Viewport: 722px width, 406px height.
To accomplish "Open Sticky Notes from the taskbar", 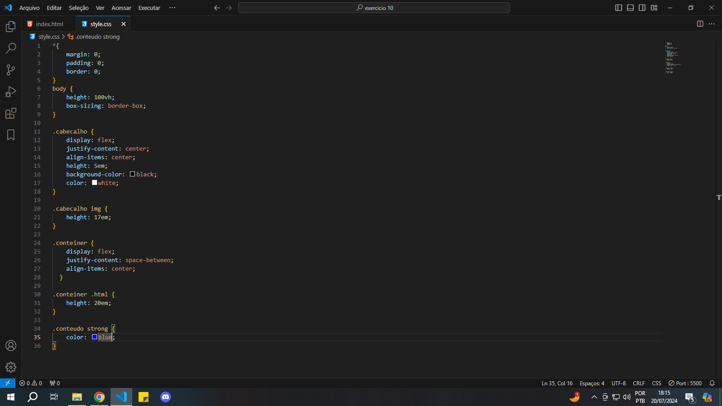I will tap(143, 397).
